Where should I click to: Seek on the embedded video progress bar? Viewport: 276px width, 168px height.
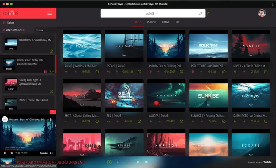click(28, 150)
